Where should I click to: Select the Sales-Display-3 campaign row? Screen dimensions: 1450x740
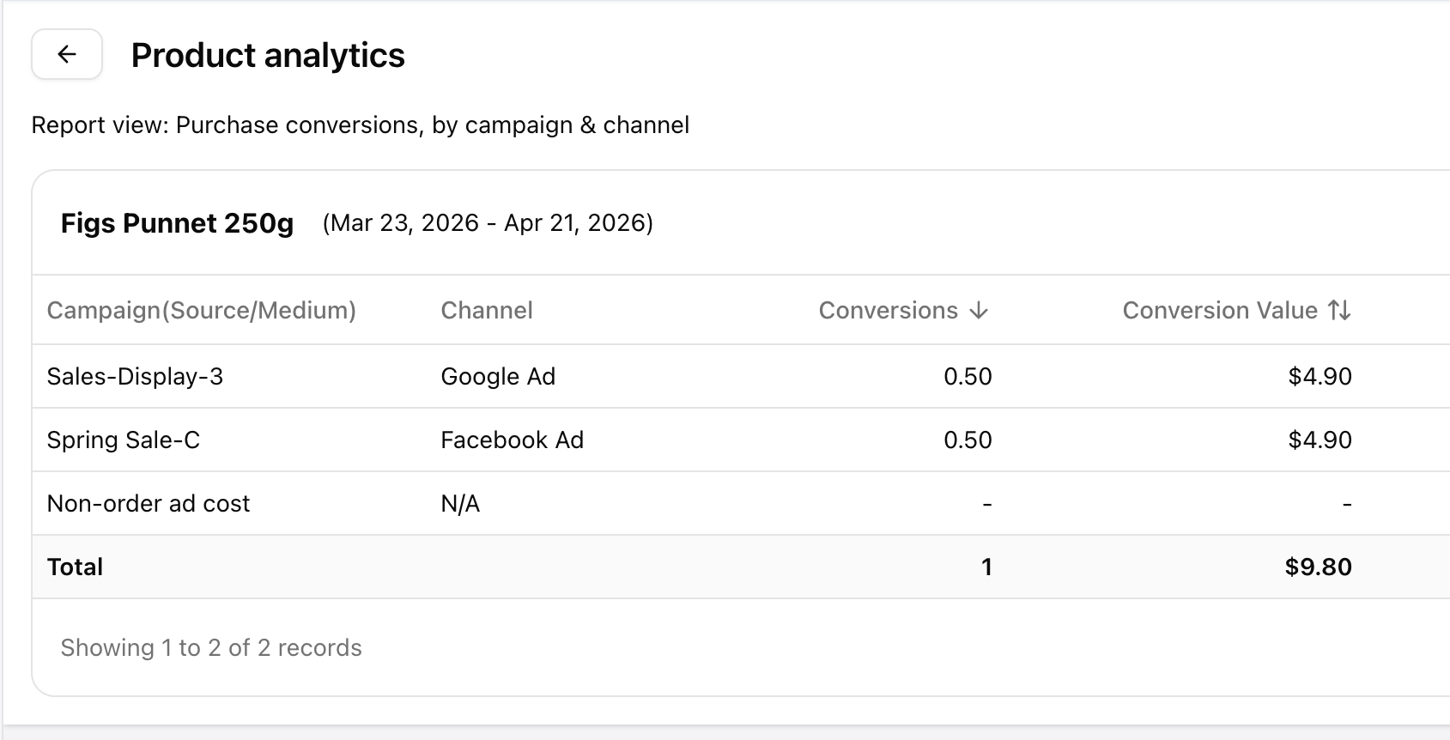coord(135,376)
